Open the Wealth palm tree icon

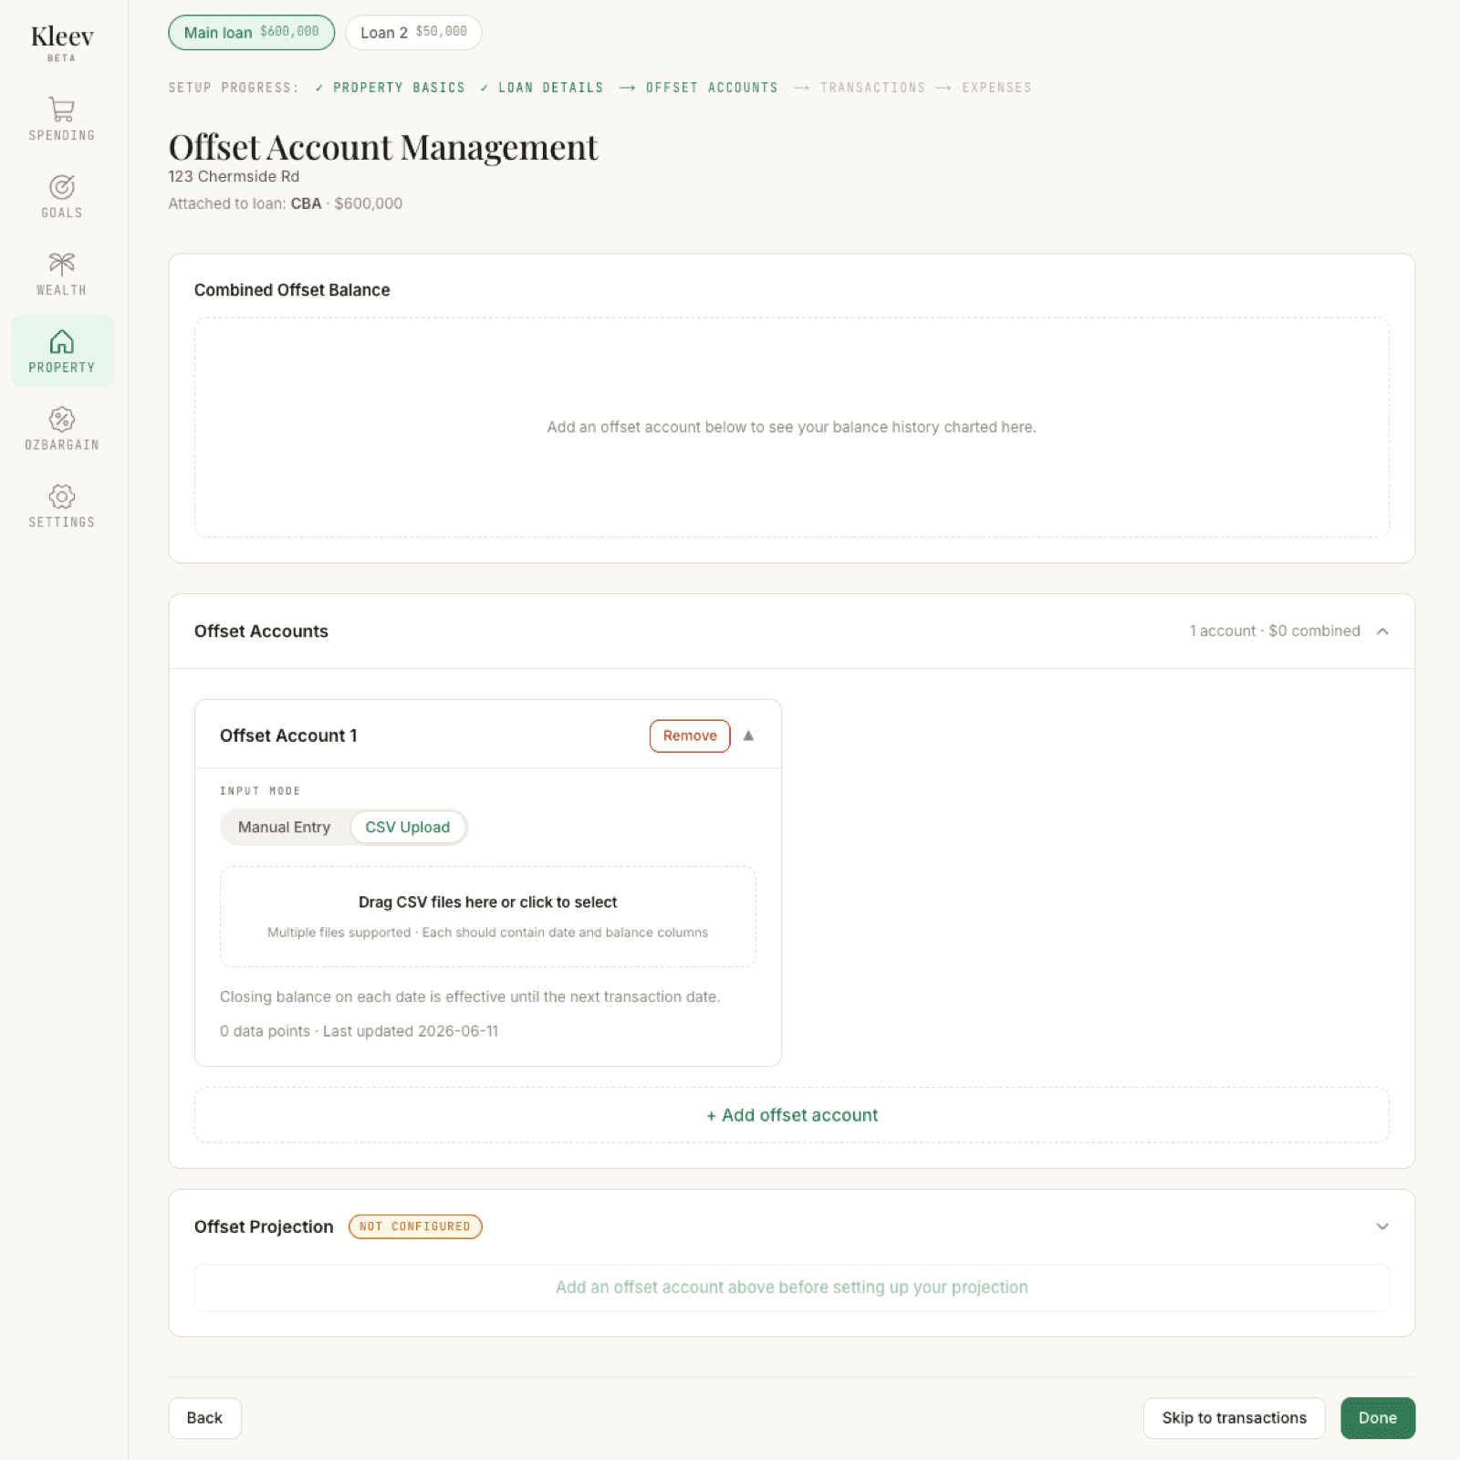coord(62,265)
